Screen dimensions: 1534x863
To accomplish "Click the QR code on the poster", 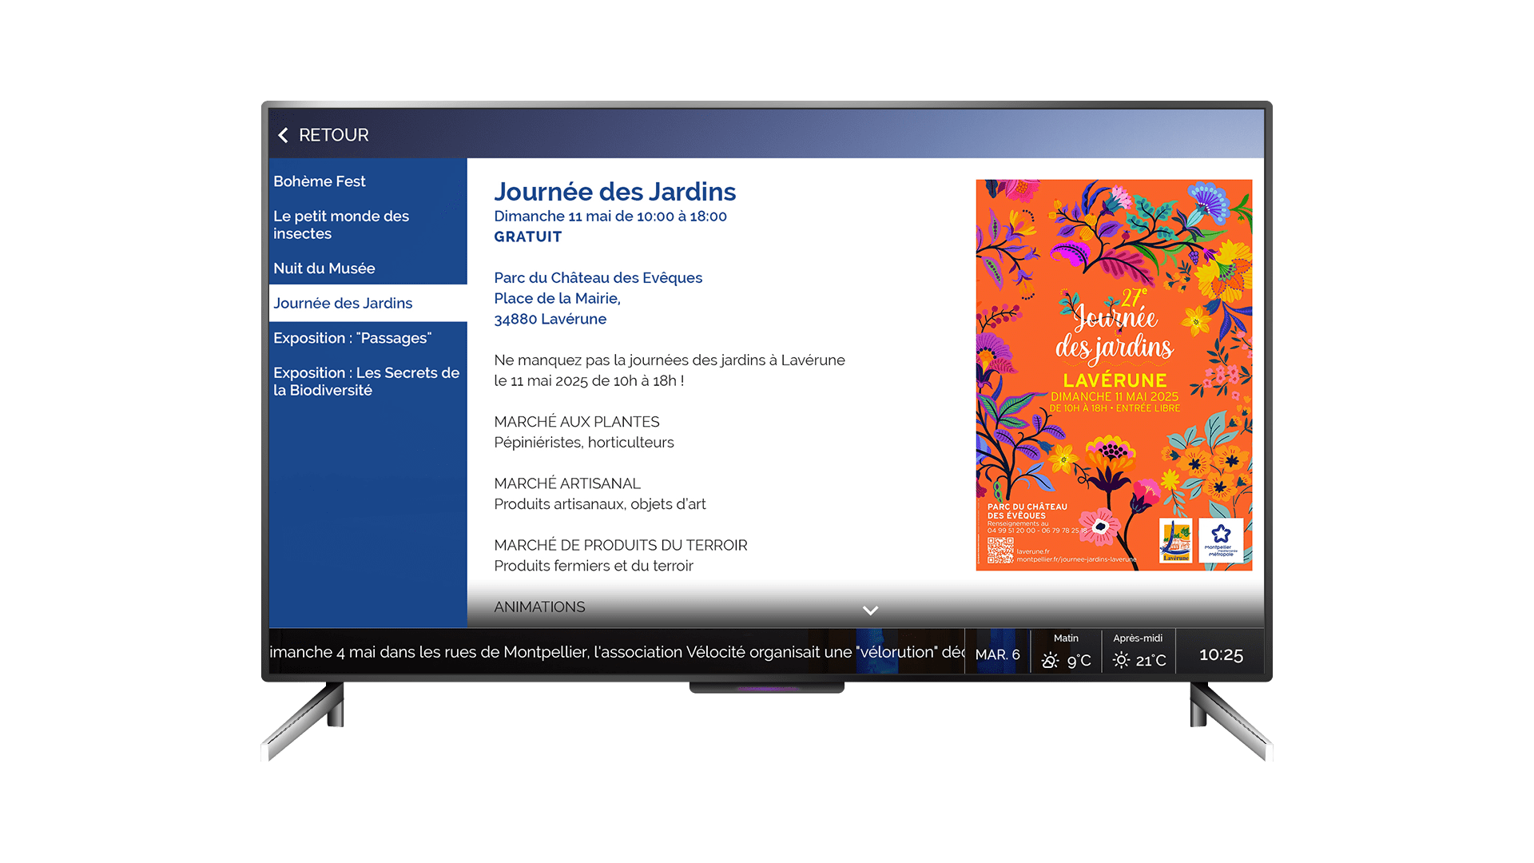I will coord(1000,551).
